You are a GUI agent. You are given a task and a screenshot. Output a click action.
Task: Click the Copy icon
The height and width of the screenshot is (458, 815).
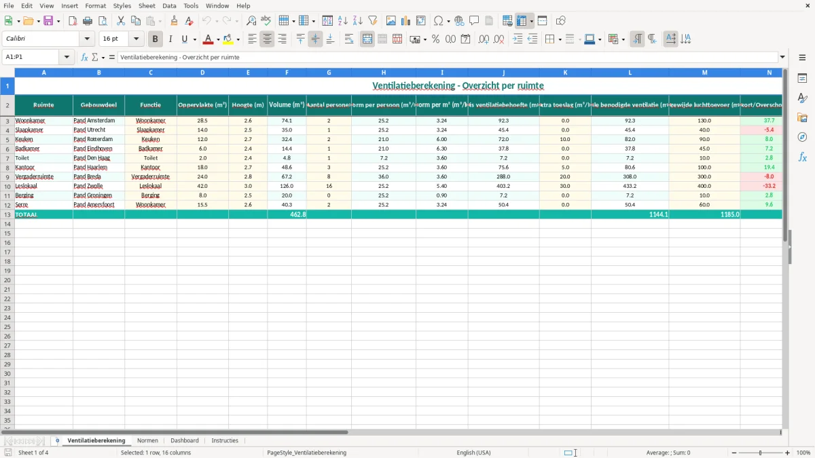click(136, 21)
